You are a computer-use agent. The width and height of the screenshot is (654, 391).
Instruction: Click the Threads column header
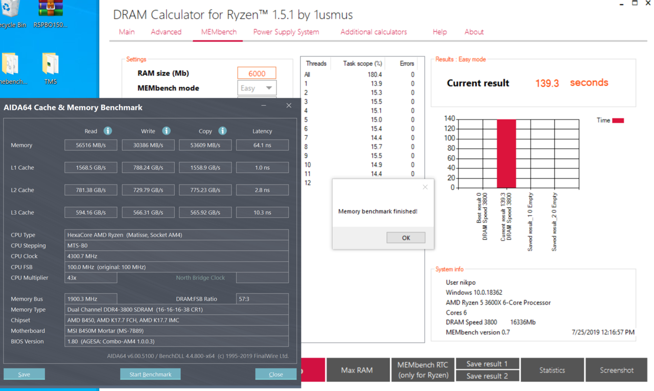pos(316,63)
